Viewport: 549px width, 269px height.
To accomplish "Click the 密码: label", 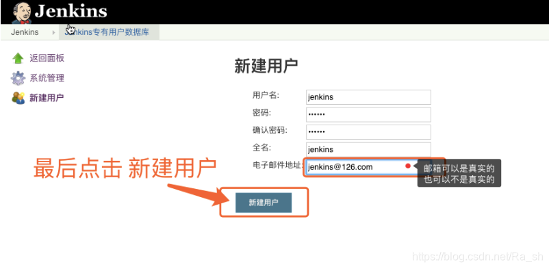I will pyautogui.click(x=261, y=113).
